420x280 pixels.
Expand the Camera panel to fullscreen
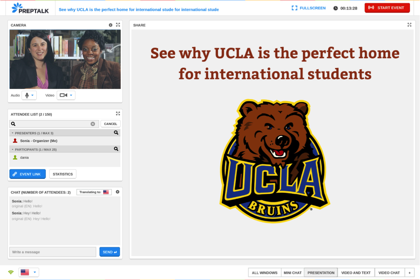click(118, 25)
